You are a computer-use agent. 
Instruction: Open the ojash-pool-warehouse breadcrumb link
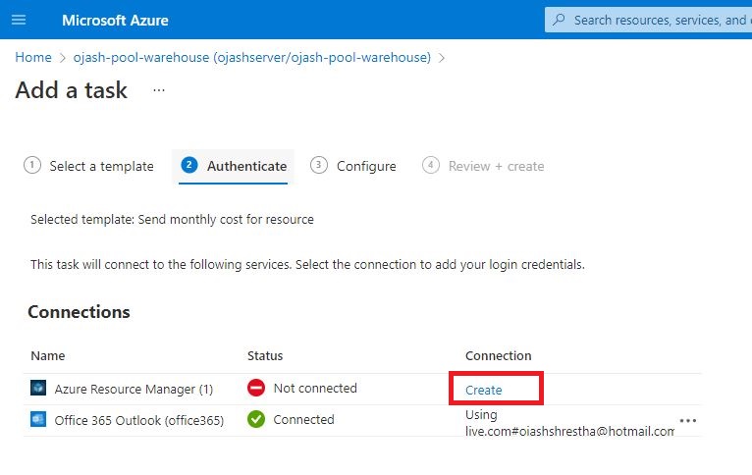coord(252,58)
